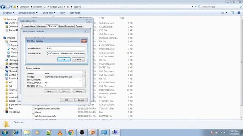243x136 pixels.
Task: Expand the view options dropdown arrow
Action: [x=226, y=13]
